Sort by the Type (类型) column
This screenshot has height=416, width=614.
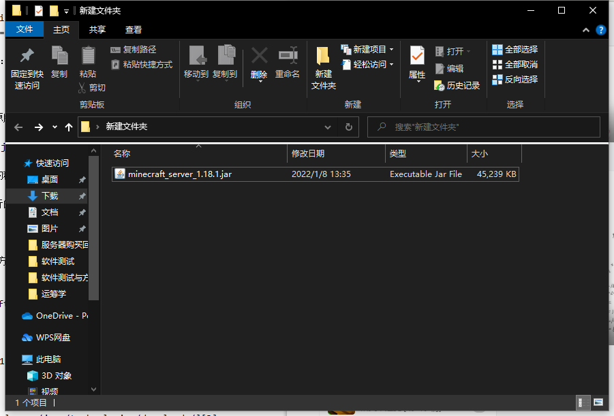(427, 153)
